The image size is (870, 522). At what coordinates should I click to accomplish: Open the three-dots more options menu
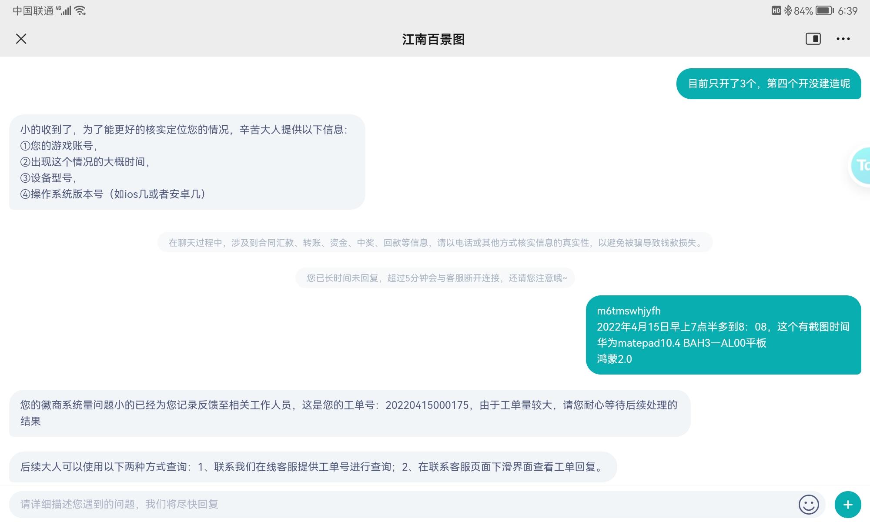click(x=843, y=39)
